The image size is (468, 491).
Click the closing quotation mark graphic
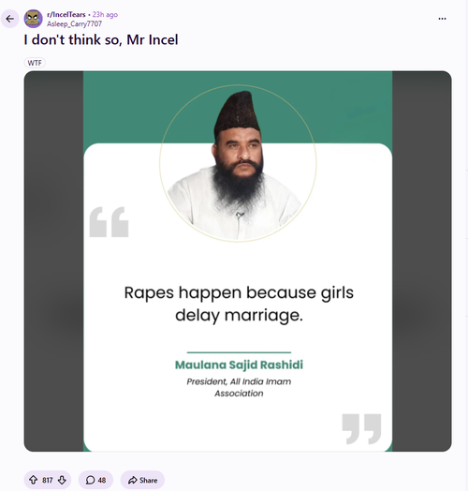click(361, 429)
